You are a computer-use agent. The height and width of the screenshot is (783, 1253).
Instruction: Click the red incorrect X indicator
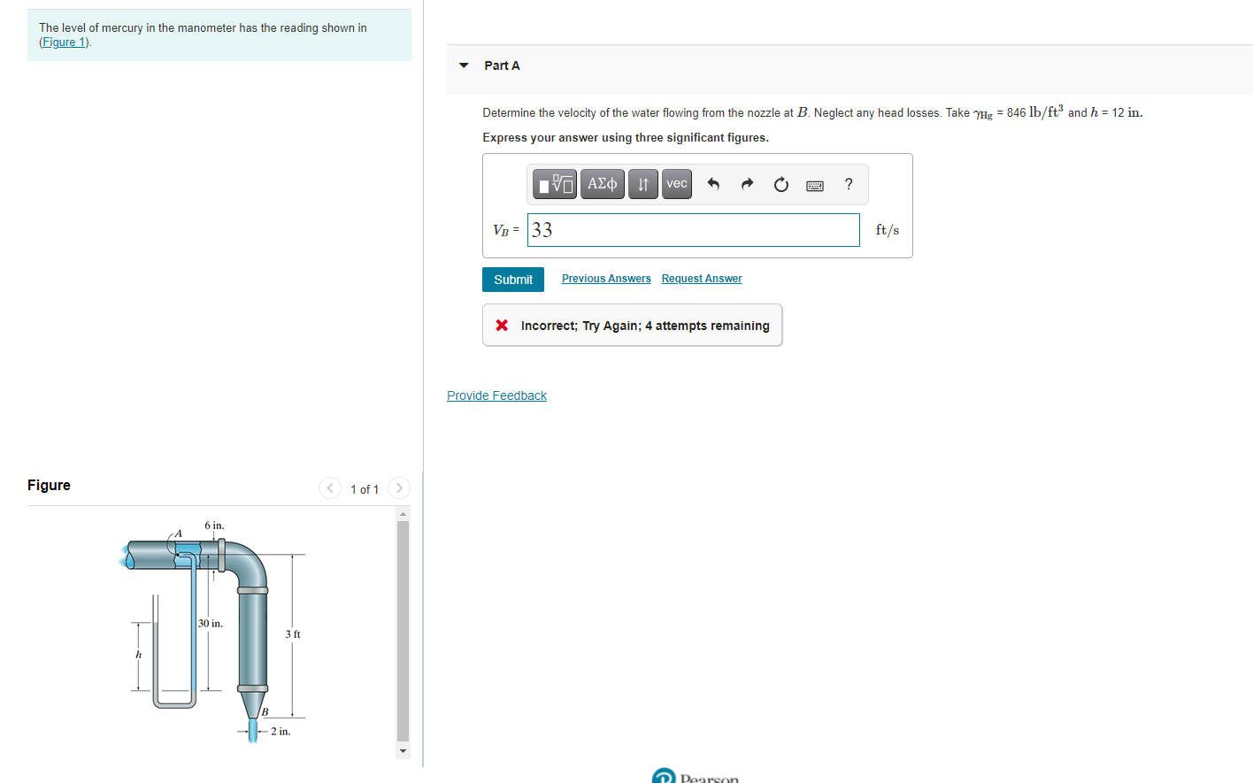[x=502, y=325]
